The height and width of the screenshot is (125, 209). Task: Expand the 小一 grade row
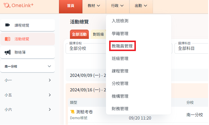coord(28,80)
